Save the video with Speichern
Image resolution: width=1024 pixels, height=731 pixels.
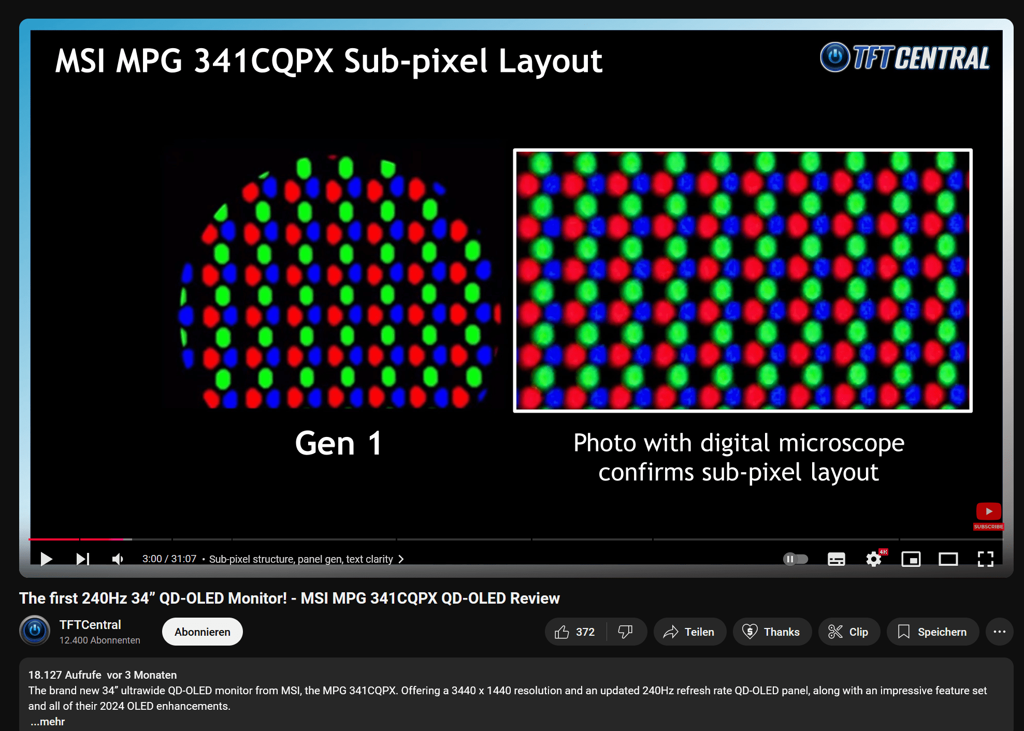tap(933, 632)
